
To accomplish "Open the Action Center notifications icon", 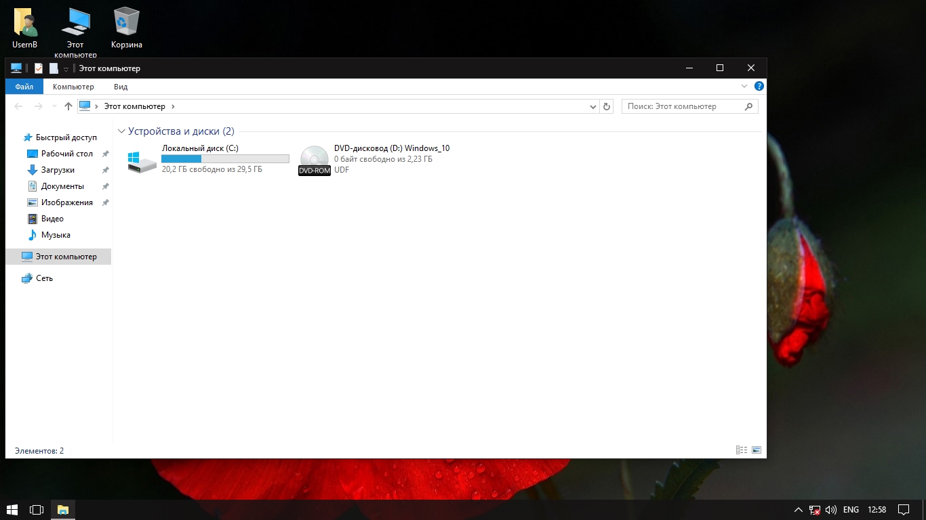I will coord(904,509).
